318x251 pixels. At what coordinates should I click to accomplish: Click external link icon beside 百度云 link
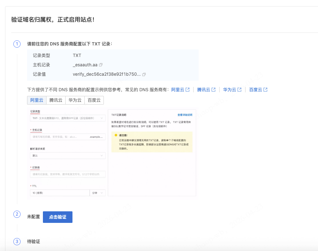pos(265,90)
